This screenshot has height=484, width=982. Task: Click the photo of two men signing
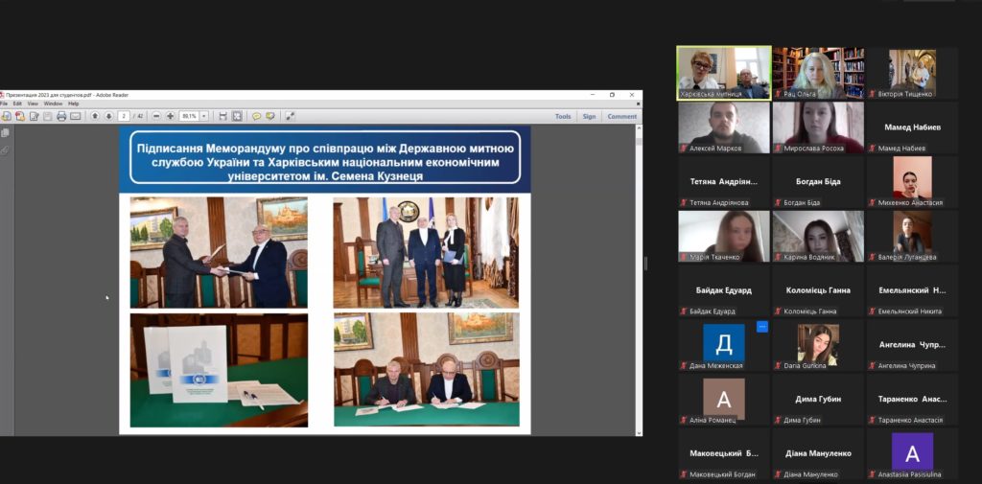pos(426,369)
